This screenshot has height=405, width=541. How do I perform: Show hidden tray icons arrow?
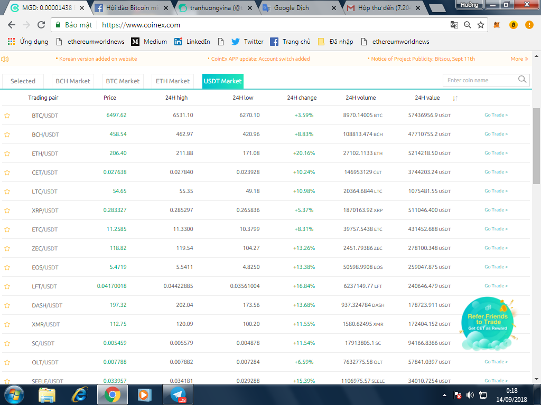point(444,395)
